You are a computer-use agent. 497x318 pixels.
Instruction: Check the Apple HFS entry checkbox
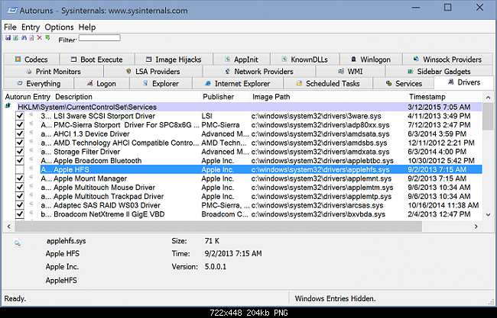(x=20, y=169)
